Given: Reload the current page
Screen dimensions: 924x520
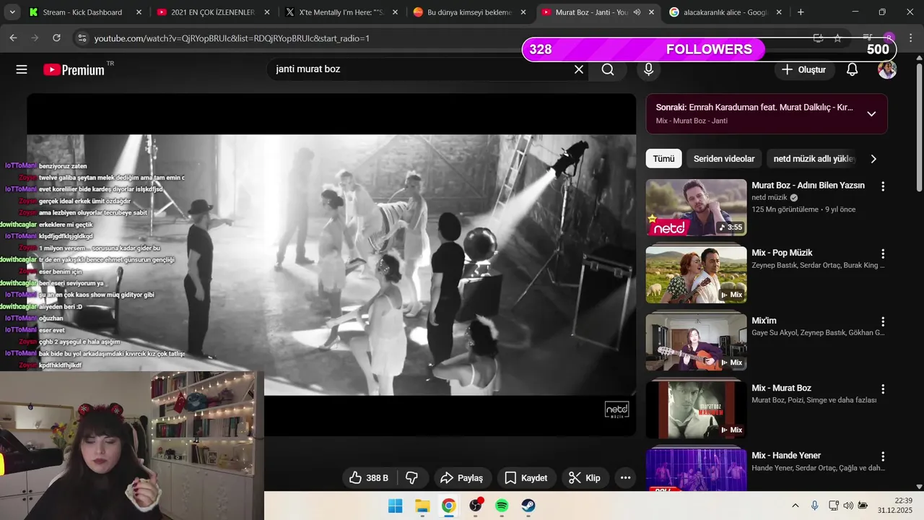Looking at the screenshot, I should pyautogui.click(x=56, y=38).
